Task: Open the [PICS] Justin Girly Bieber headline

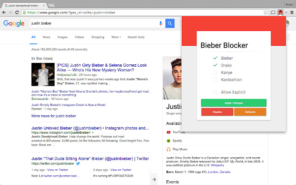Action: click(x=102, y=68)
